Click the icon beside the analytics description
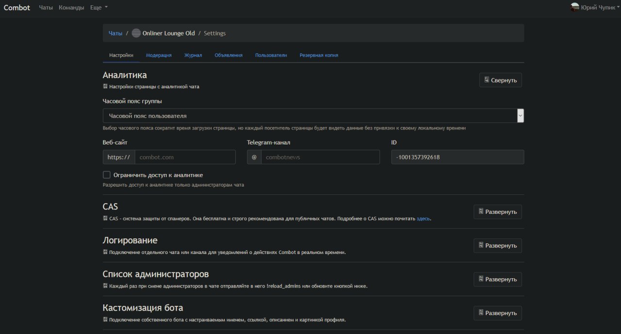Image resolution: width=621 pixels, height=334 pixels. pyautogui.click(x=105, y=86)
